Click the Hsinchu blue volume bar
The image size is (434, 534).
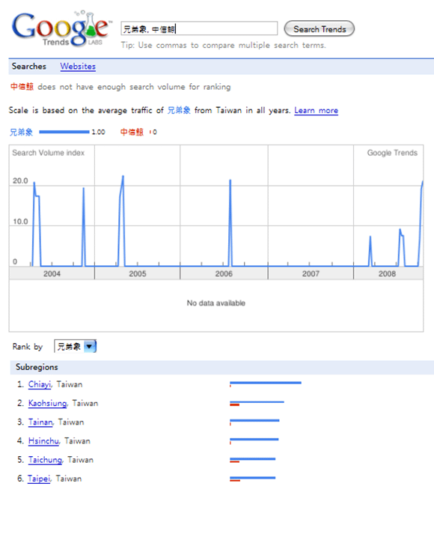(x=254, y=440)
